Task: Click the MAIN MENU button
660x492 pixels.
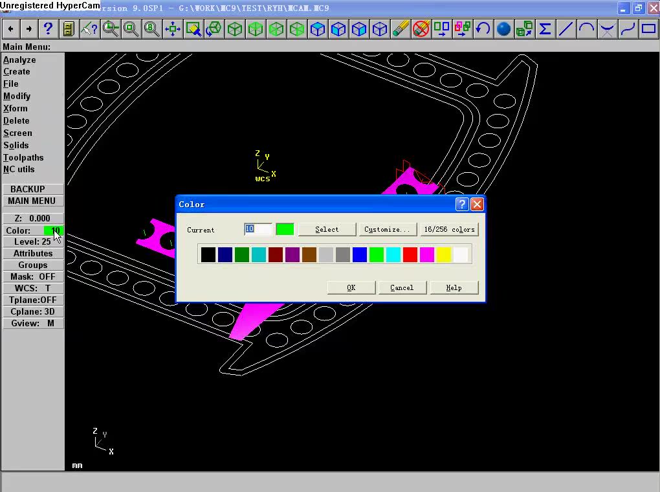Action: 33,201
